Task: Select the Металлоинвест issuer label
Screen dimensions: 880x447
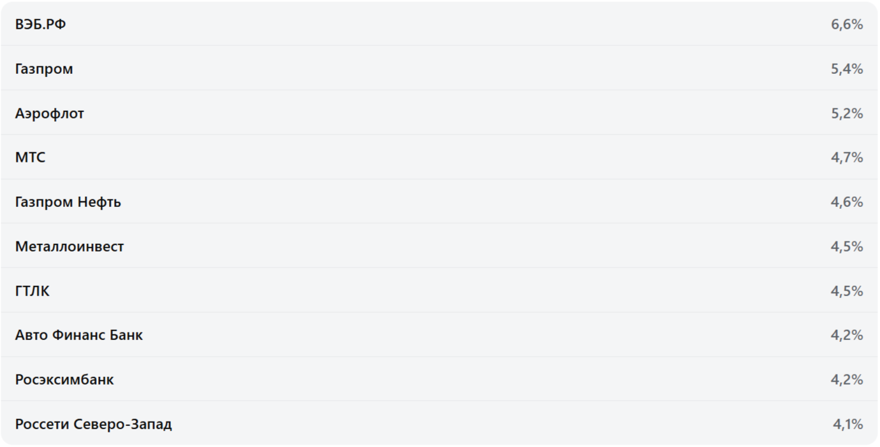Action: click(70, 246)
